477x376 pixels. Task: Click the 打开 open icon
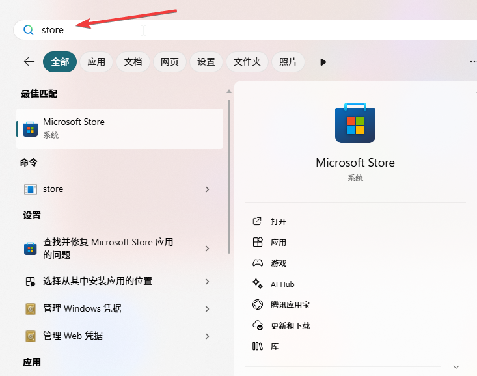pyautogui.click(x=257, y=222)
